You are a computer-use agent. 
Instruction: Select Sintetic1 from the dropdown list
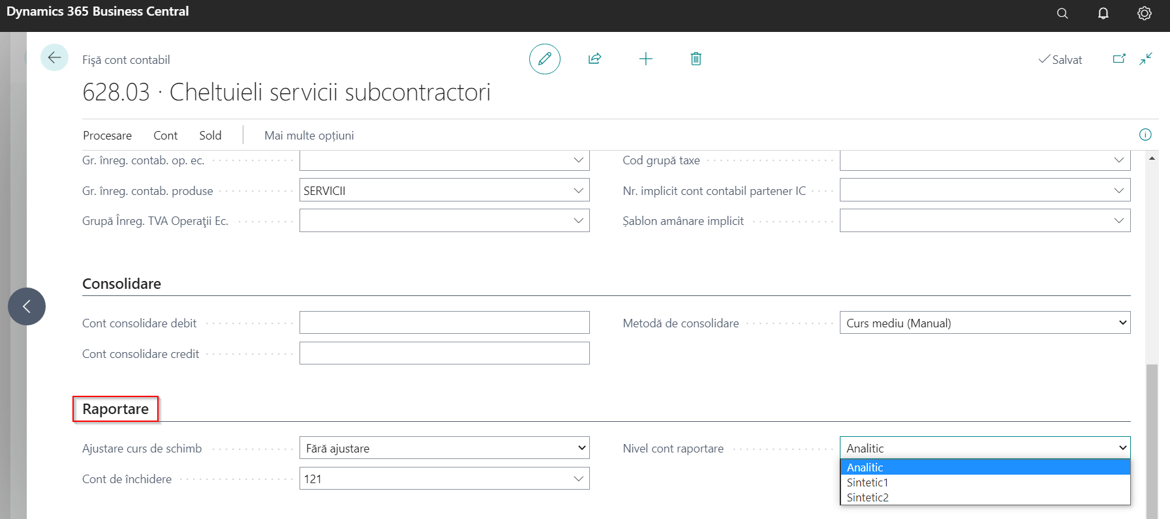click(x=867, y=482)
